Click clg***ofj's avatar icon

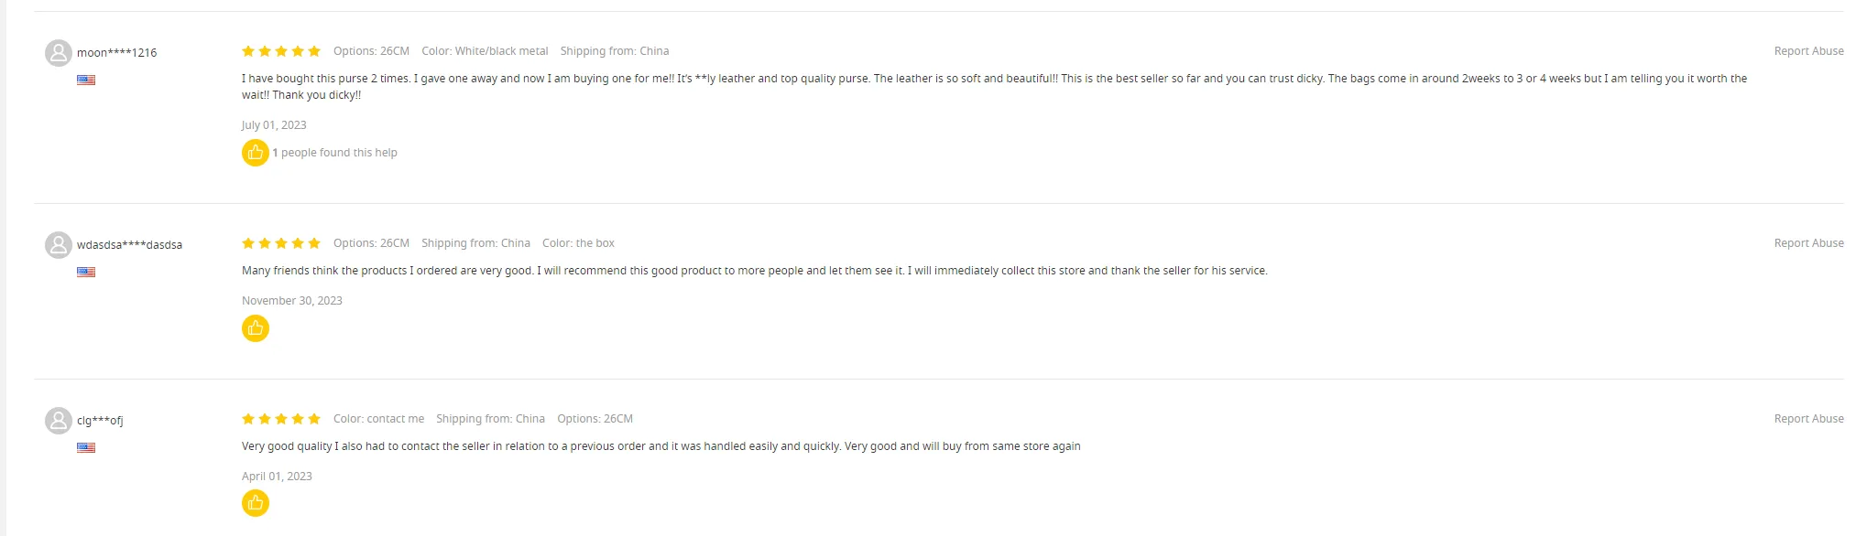[x=59, y=421]
